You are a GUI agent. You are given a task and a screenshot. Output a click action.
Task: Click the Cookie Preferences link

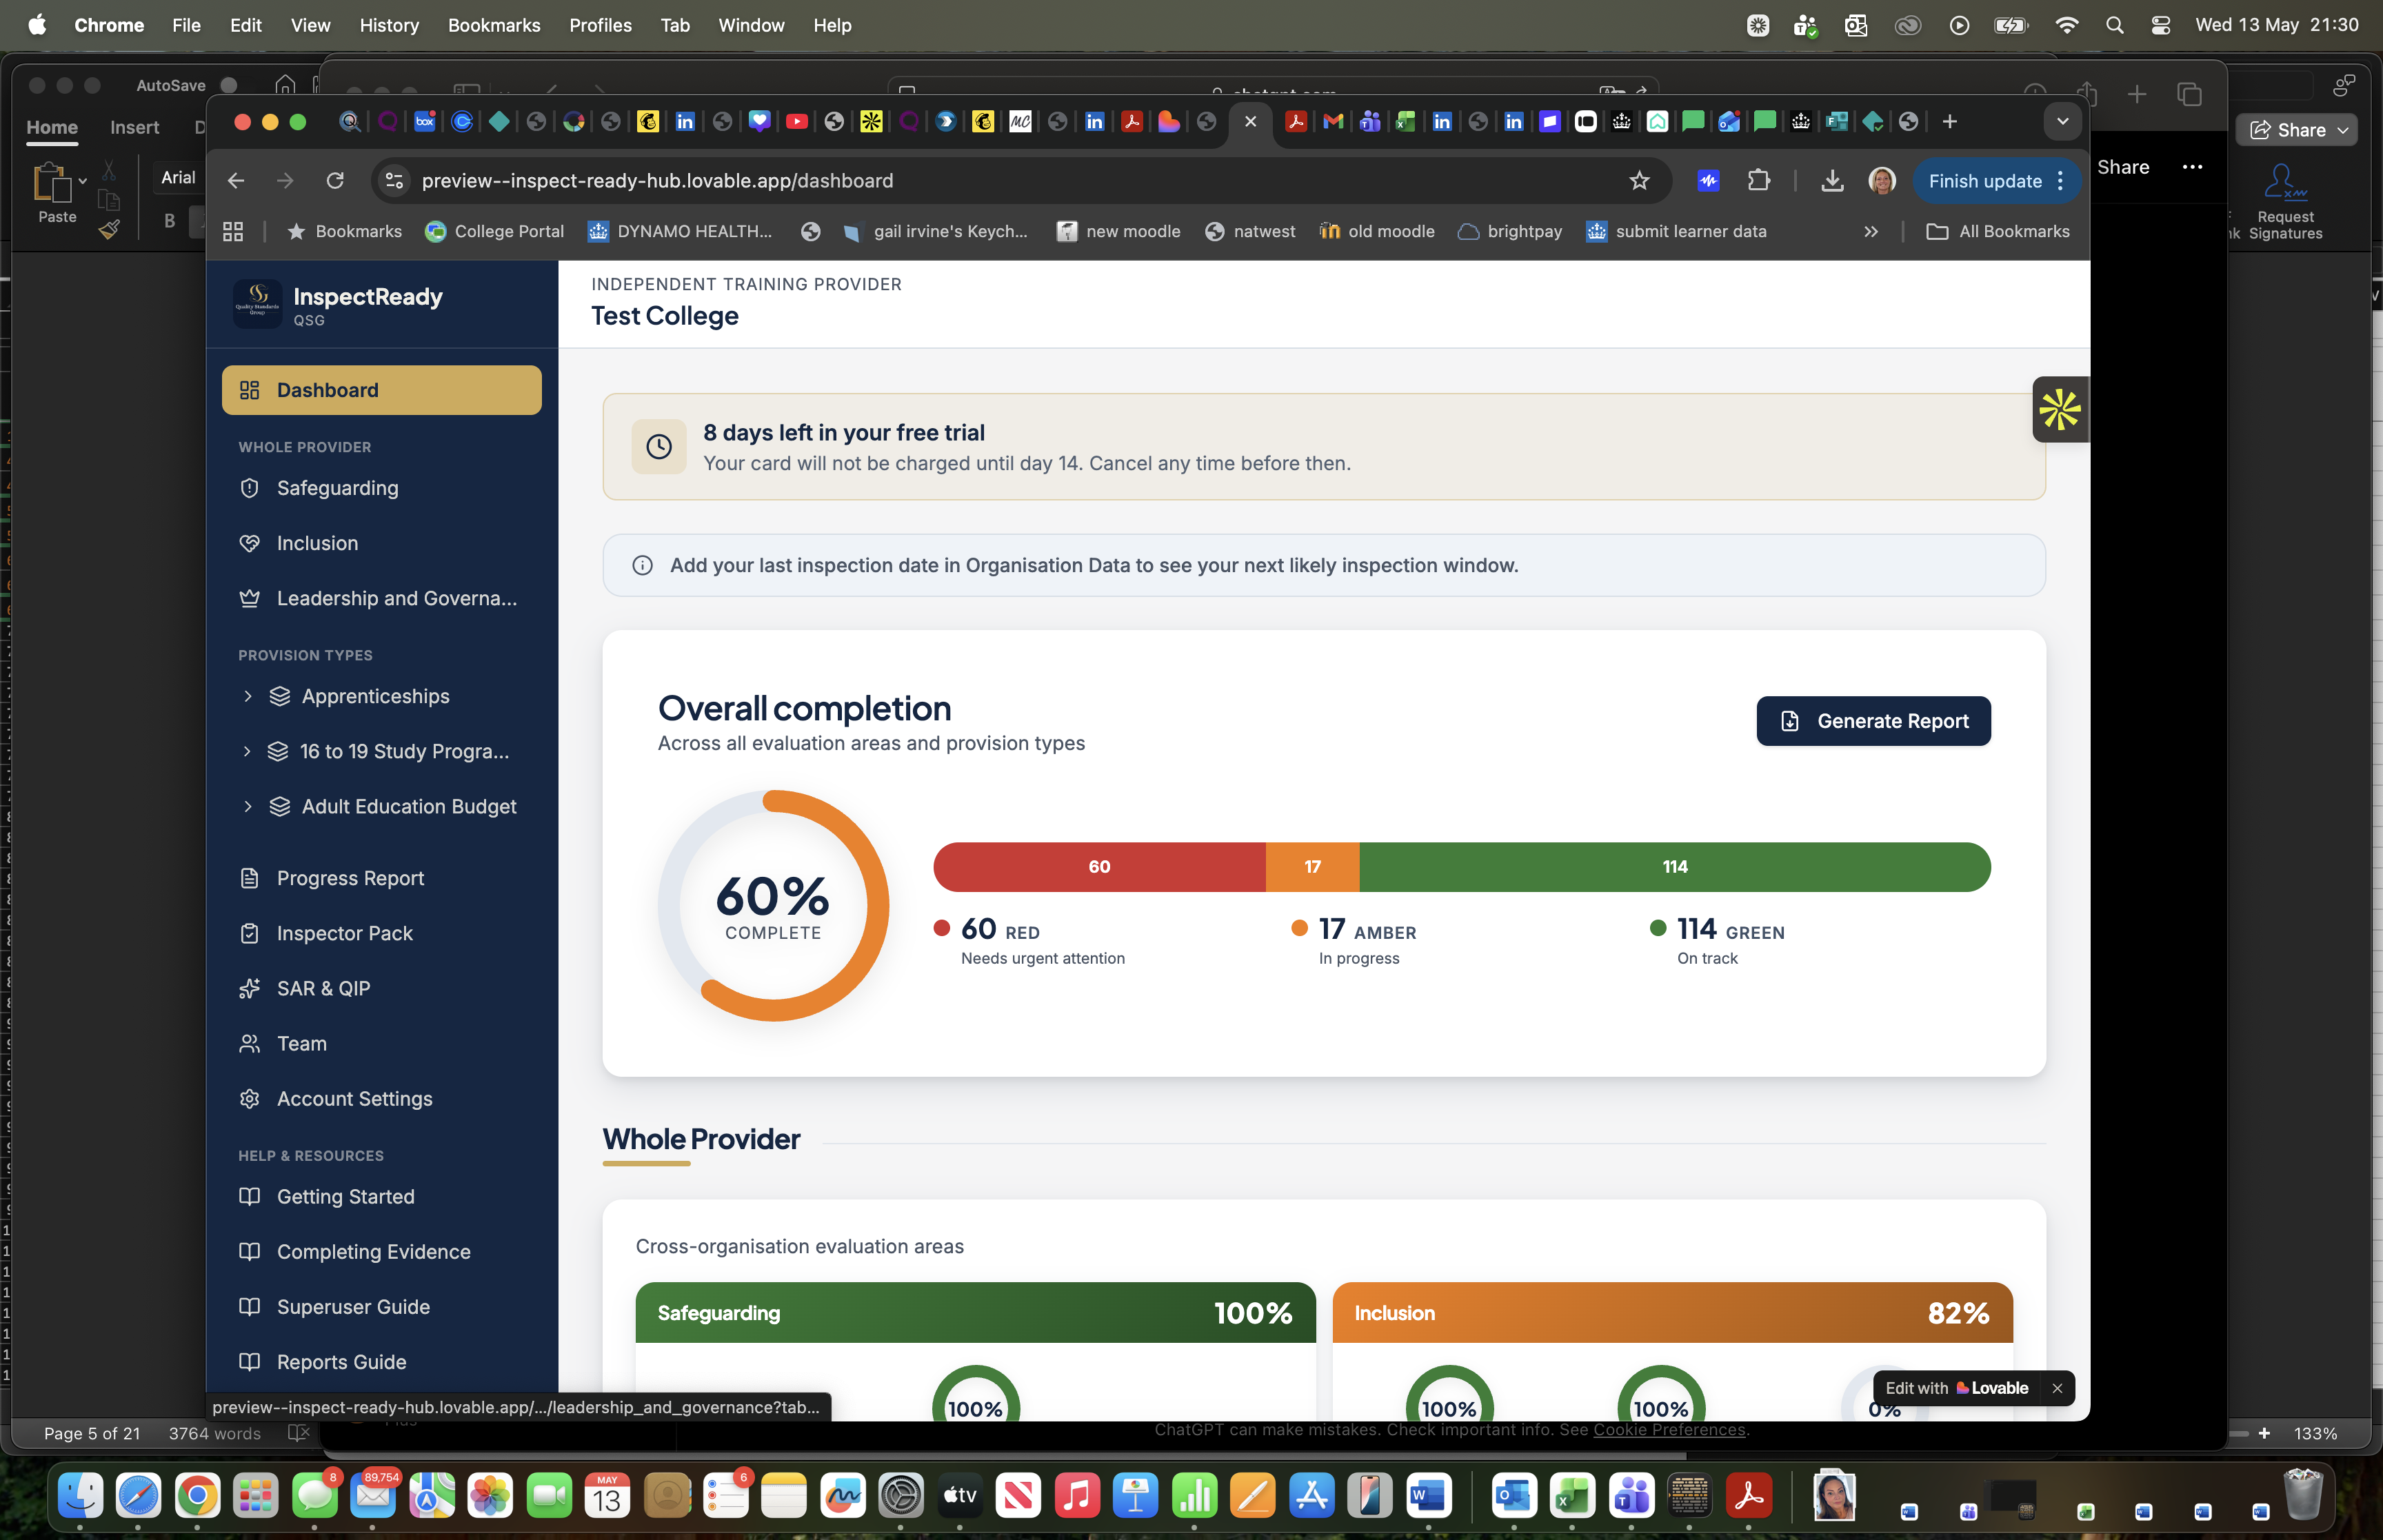click(1669, 1429)
